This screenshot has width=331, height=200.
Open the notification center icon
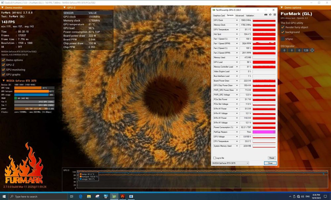click(x=325, y=196)
